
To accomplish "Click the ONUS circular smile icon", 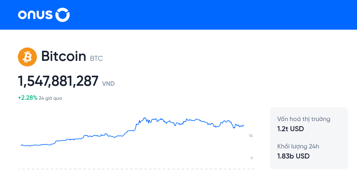I will (63, 15).
